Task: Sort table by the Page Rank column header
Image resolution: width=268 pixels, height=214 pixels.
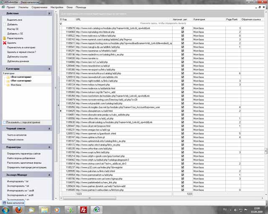Action: [233, 20]
